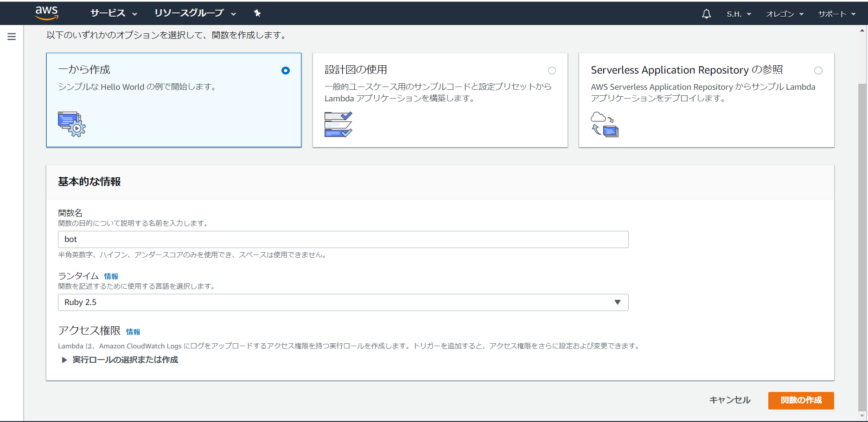The height and width of the screenshot is (422, 868).
Task: Click the scrollbar up arrow
Action: pos(862,31)
